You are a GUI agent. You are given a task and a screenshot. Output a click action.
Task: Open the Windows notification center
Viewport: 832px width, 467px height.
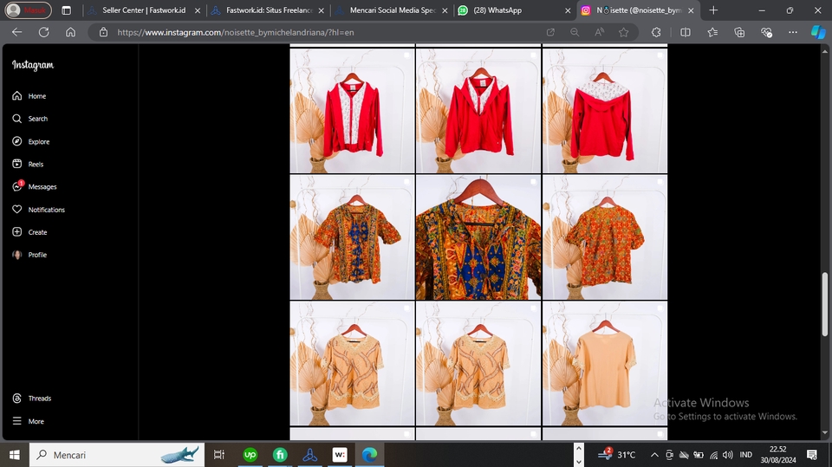(x=812, y=455)
